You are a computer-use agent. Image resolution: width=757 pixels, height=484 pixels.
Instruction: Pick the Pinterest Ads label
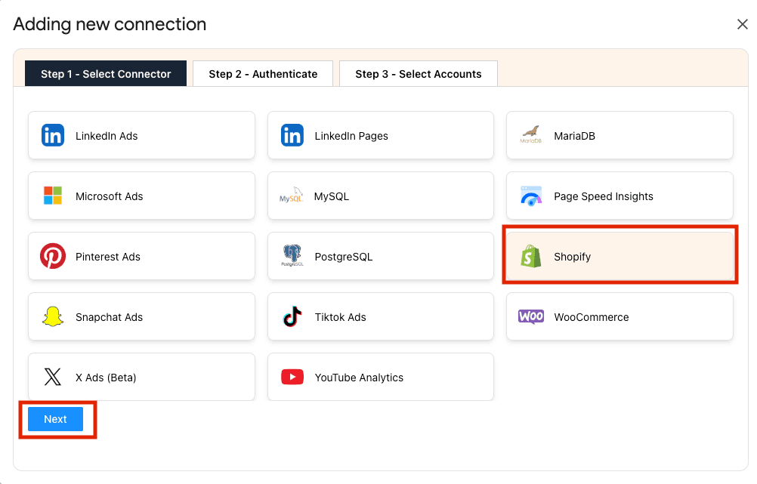[x=108, y=257]
